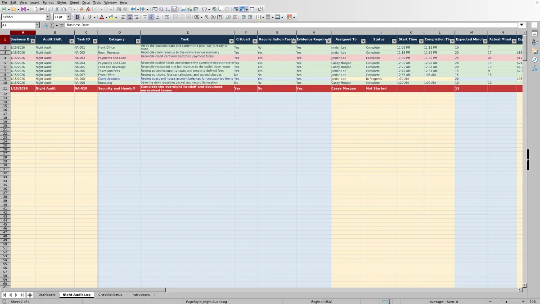
Task: Open the sidebar Navigator compass icon
Action: coord(535,59)
